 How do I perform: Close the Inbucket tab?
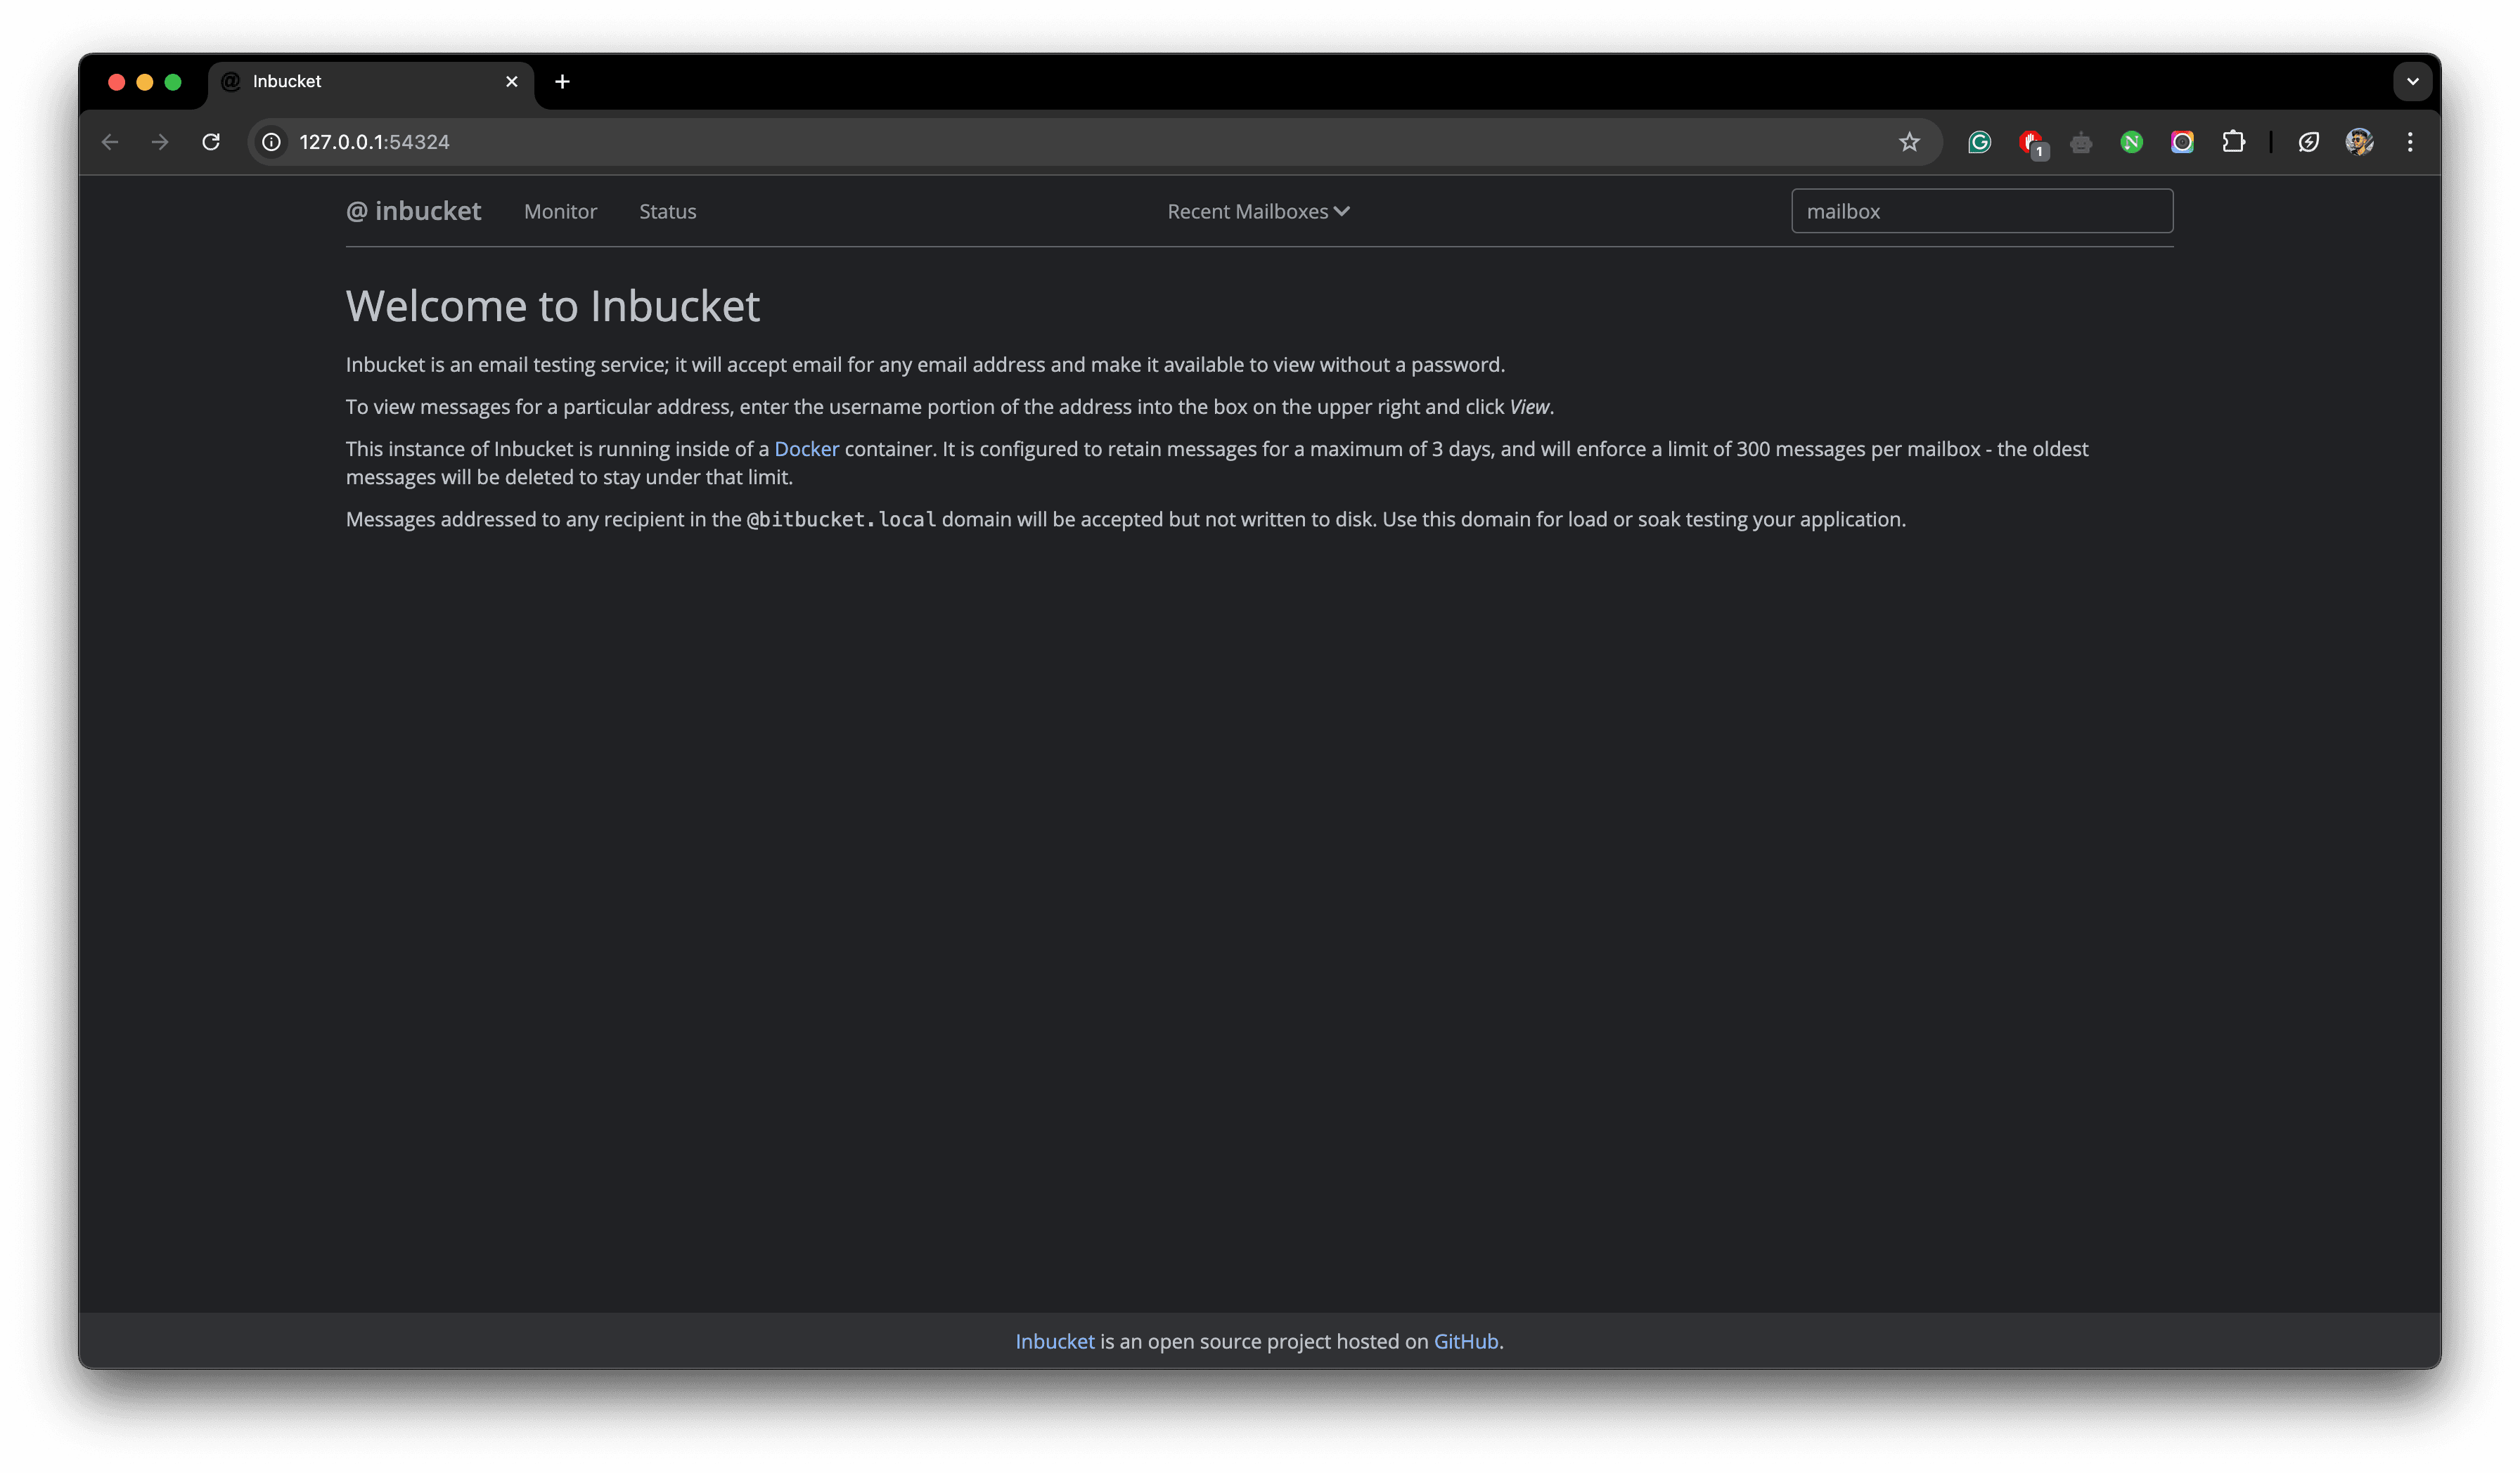512,82
